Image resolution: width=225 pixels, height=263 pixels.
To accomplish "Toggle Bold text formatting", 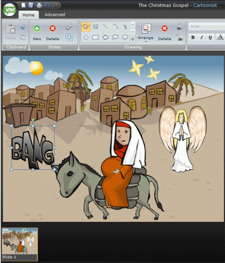I will point(193,37).
